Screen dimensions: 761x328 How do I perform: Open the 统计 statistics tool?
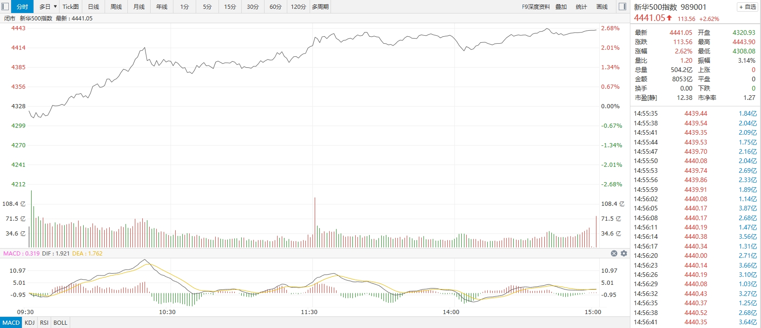pos(581,7)
